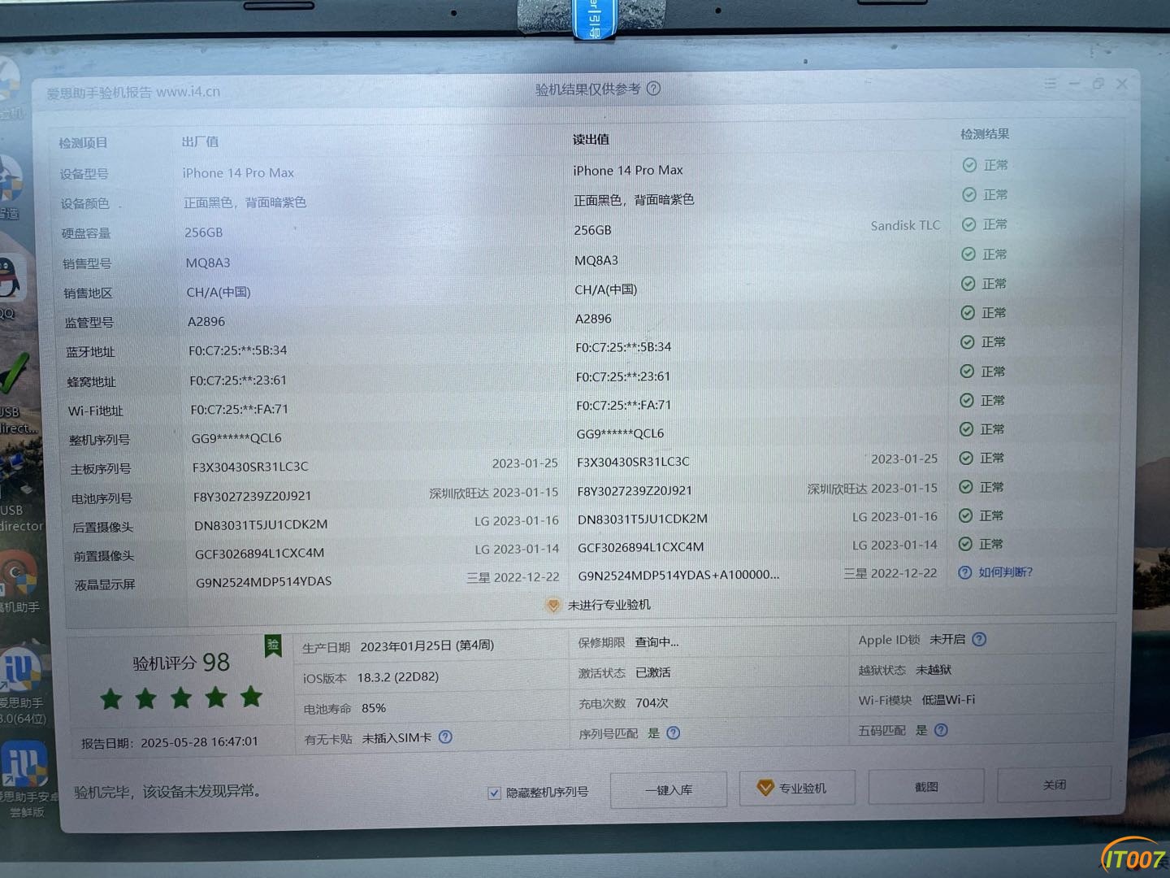
Task: Click the 未越狱 jailbreak status value
Action: pos(933,670)
